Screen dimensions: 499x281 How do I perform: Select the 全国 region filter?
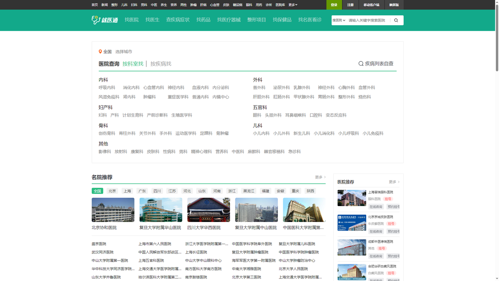97,191
